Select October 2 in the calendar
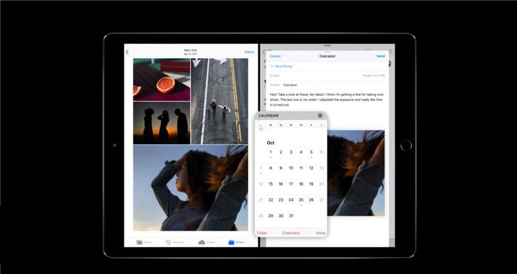The height and width of the screenshot is (274, 517). [281, 153]
